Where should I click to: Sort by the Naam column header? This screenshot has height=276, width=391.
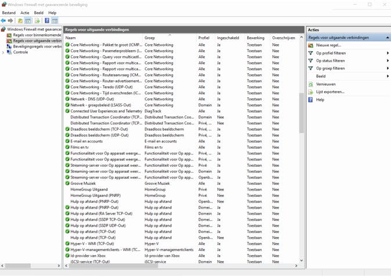103,38
